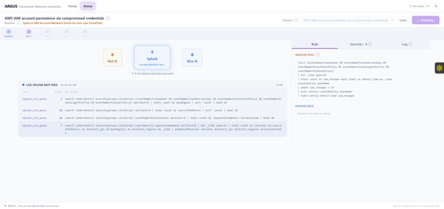
Task: Select the Blue AI node card
Action: 192,57
